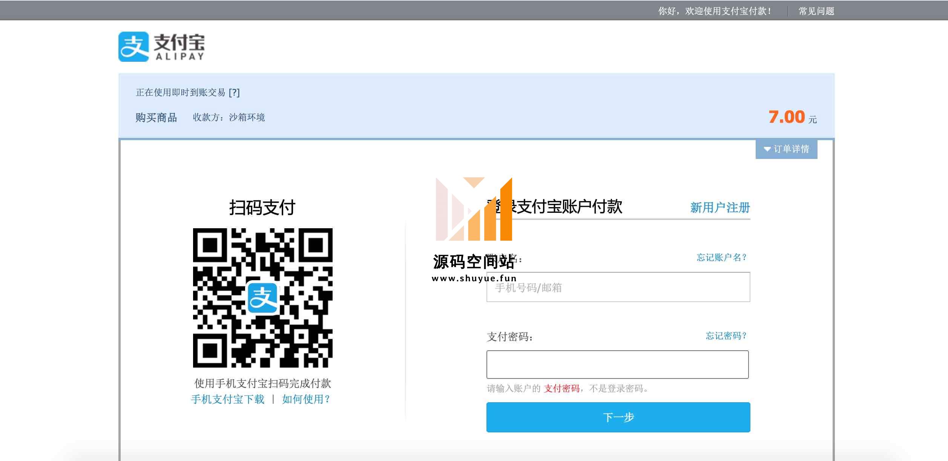Click the 正在使用即时到账交易 text
The image size is (948, 461).
point(180,93)
